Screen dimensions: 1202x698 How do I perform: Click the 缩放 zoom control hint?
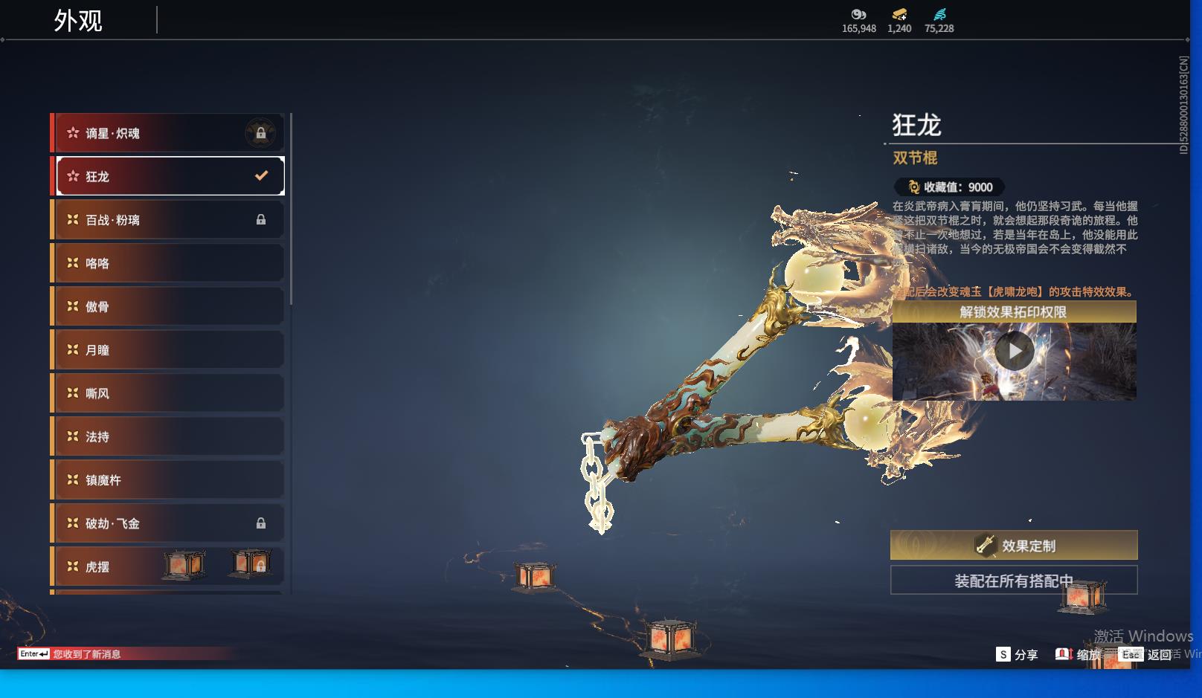(x=1079, y=654)
